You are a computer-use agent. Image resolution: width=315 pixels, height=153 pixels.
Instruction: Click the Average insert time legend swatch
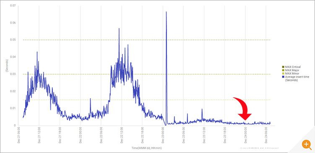pyautogui.click(x=283, y=77)
